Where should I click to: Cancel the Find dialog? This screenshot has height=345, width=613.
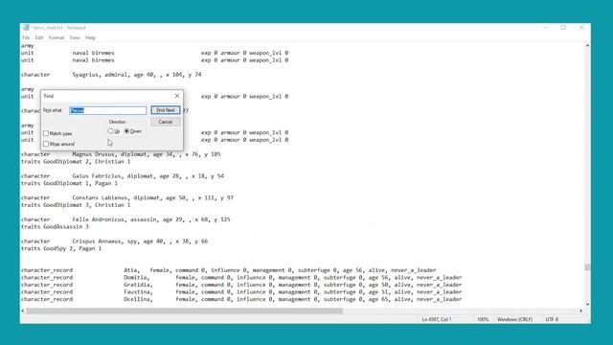[x=166, y=122]
